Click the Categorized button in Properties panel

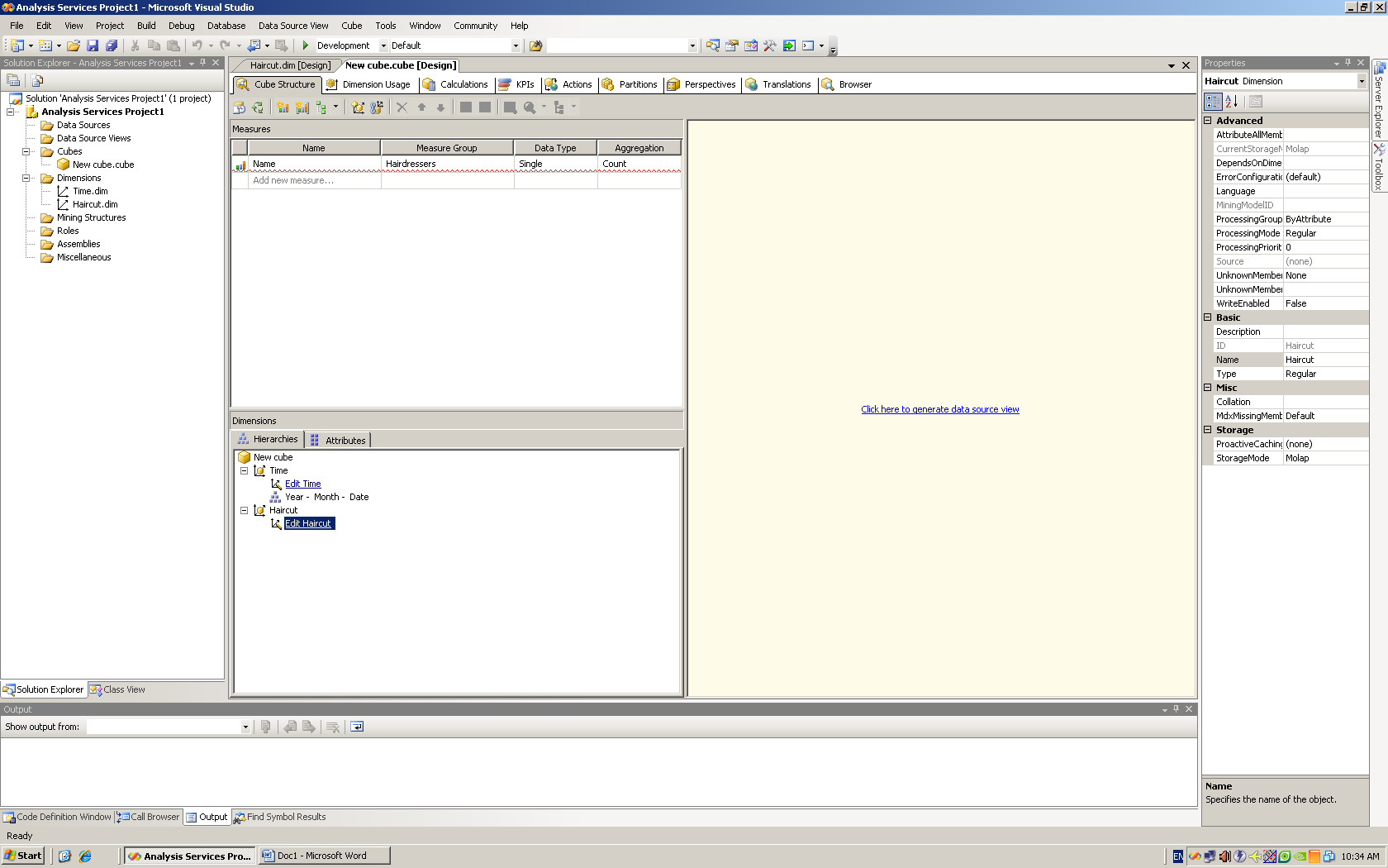coord(1213,102)
